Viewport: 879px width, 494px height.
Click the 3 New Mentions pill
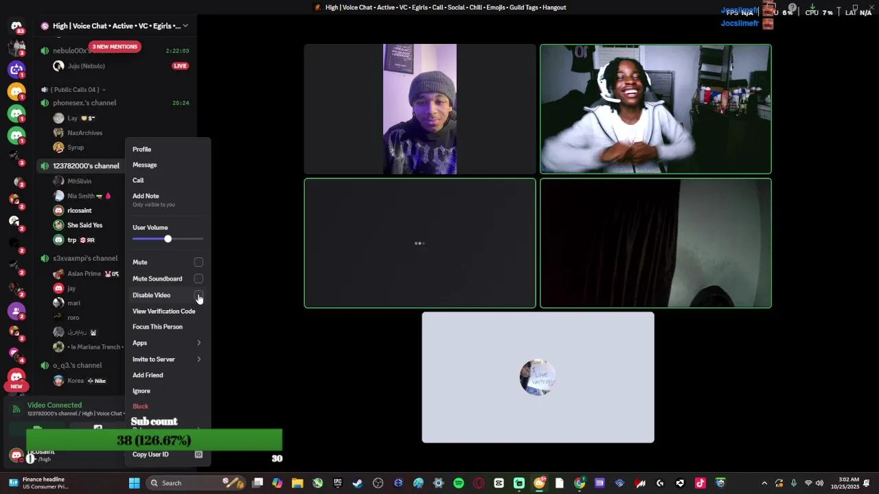(x=115, y=47)
